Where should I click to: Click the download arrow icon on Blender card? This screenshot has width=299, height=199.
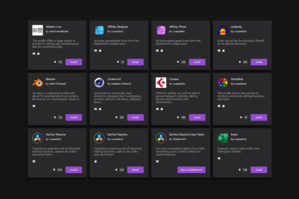(55, 117)
